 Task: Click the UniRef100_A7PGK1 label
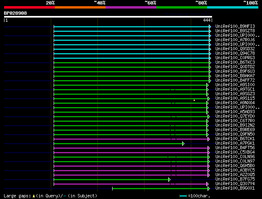tap(235, 143)
